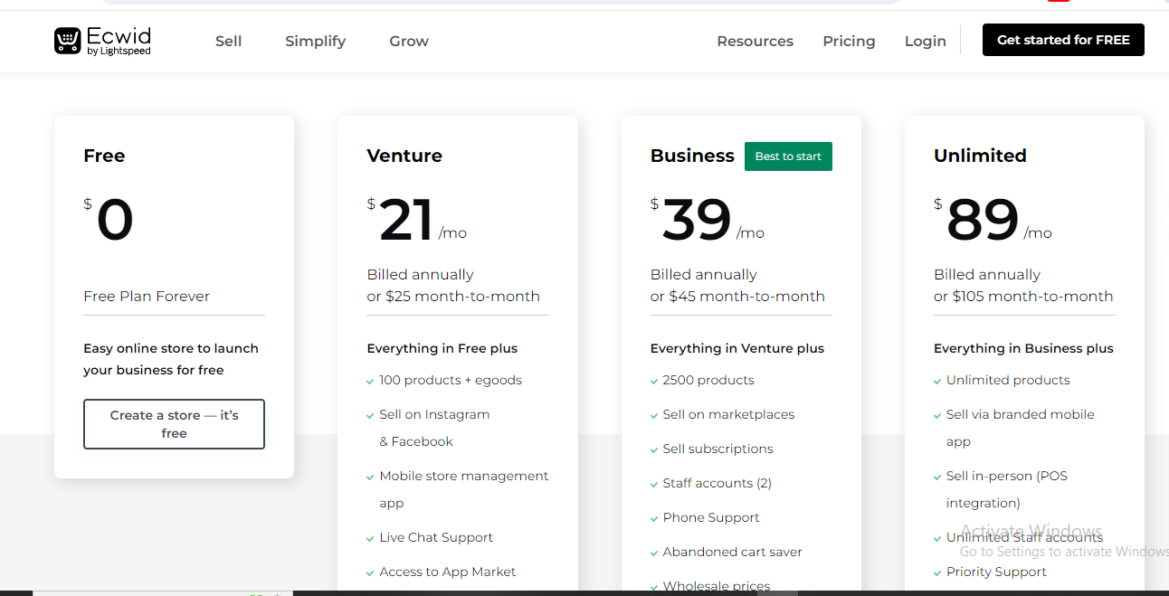Click the "Sell on Instagram" feature item
The image size is (1169, 596).
[x=434, y=414]
